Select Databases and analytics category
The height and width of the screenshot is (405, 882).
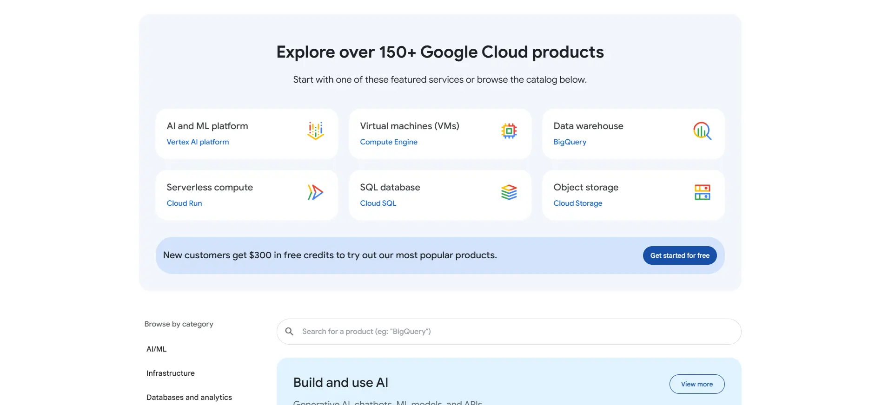[x=189, y=398]
